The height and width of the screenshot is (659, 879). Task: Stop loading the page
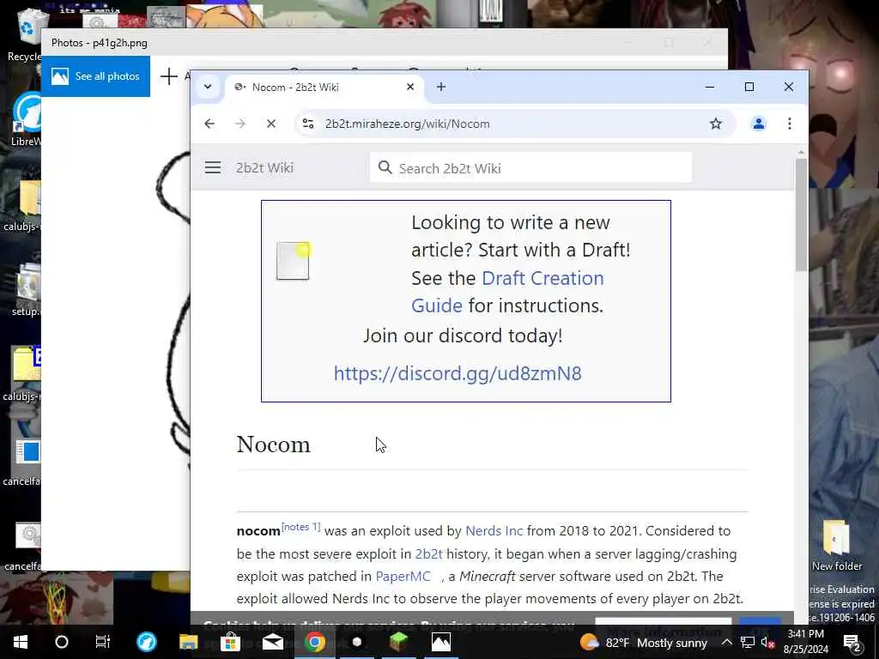click(271, 124)
